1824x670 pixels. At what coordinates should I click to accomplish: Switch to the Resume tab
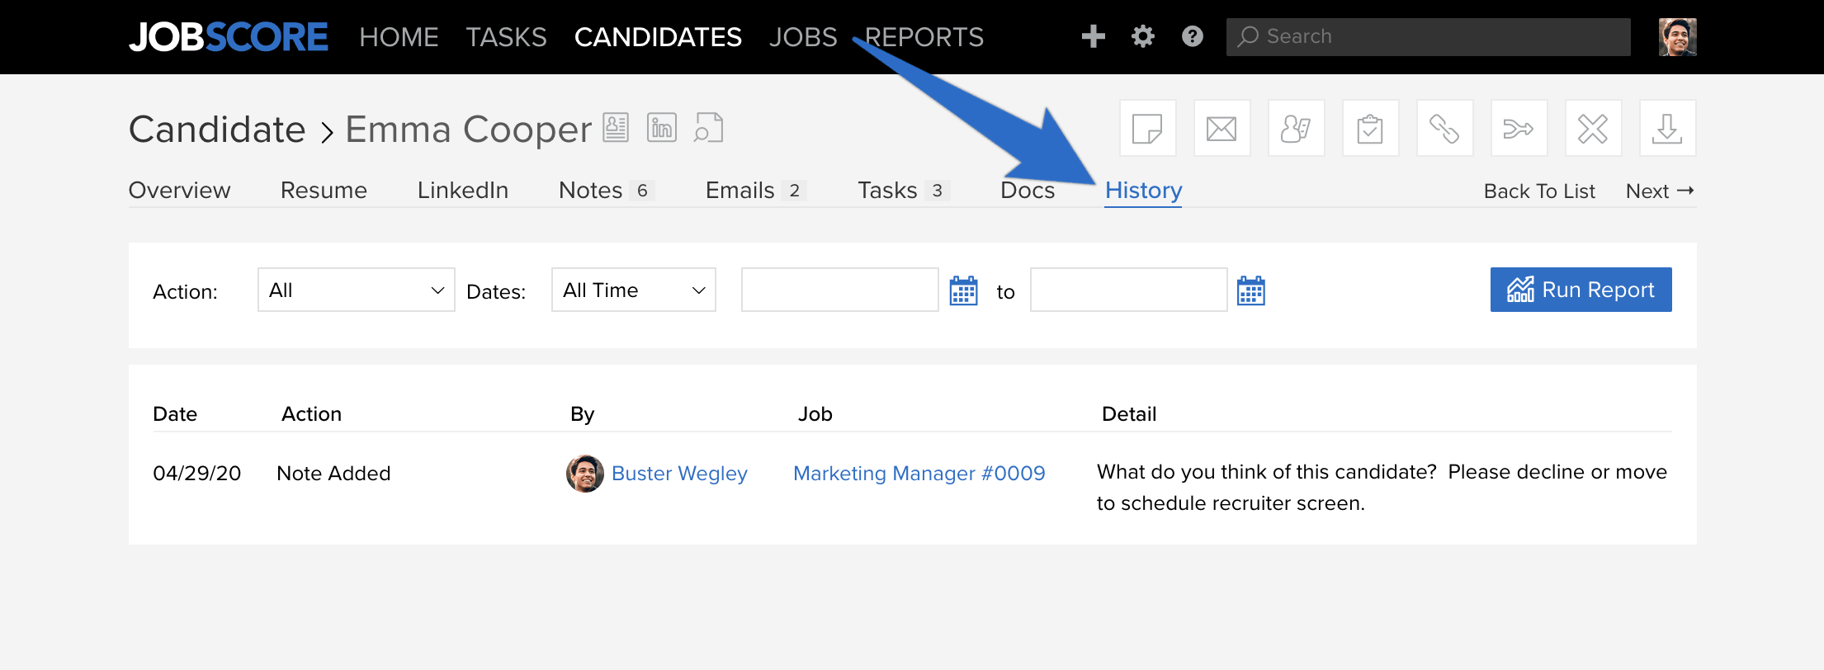tap(324, 190)
